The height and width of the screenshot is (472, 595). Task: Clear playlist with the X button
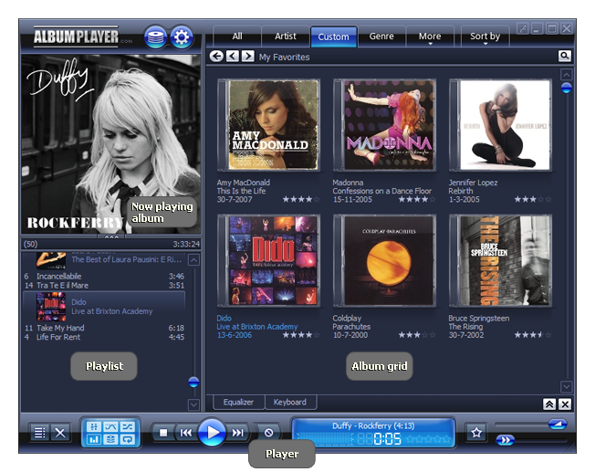(x=60, y=433)
